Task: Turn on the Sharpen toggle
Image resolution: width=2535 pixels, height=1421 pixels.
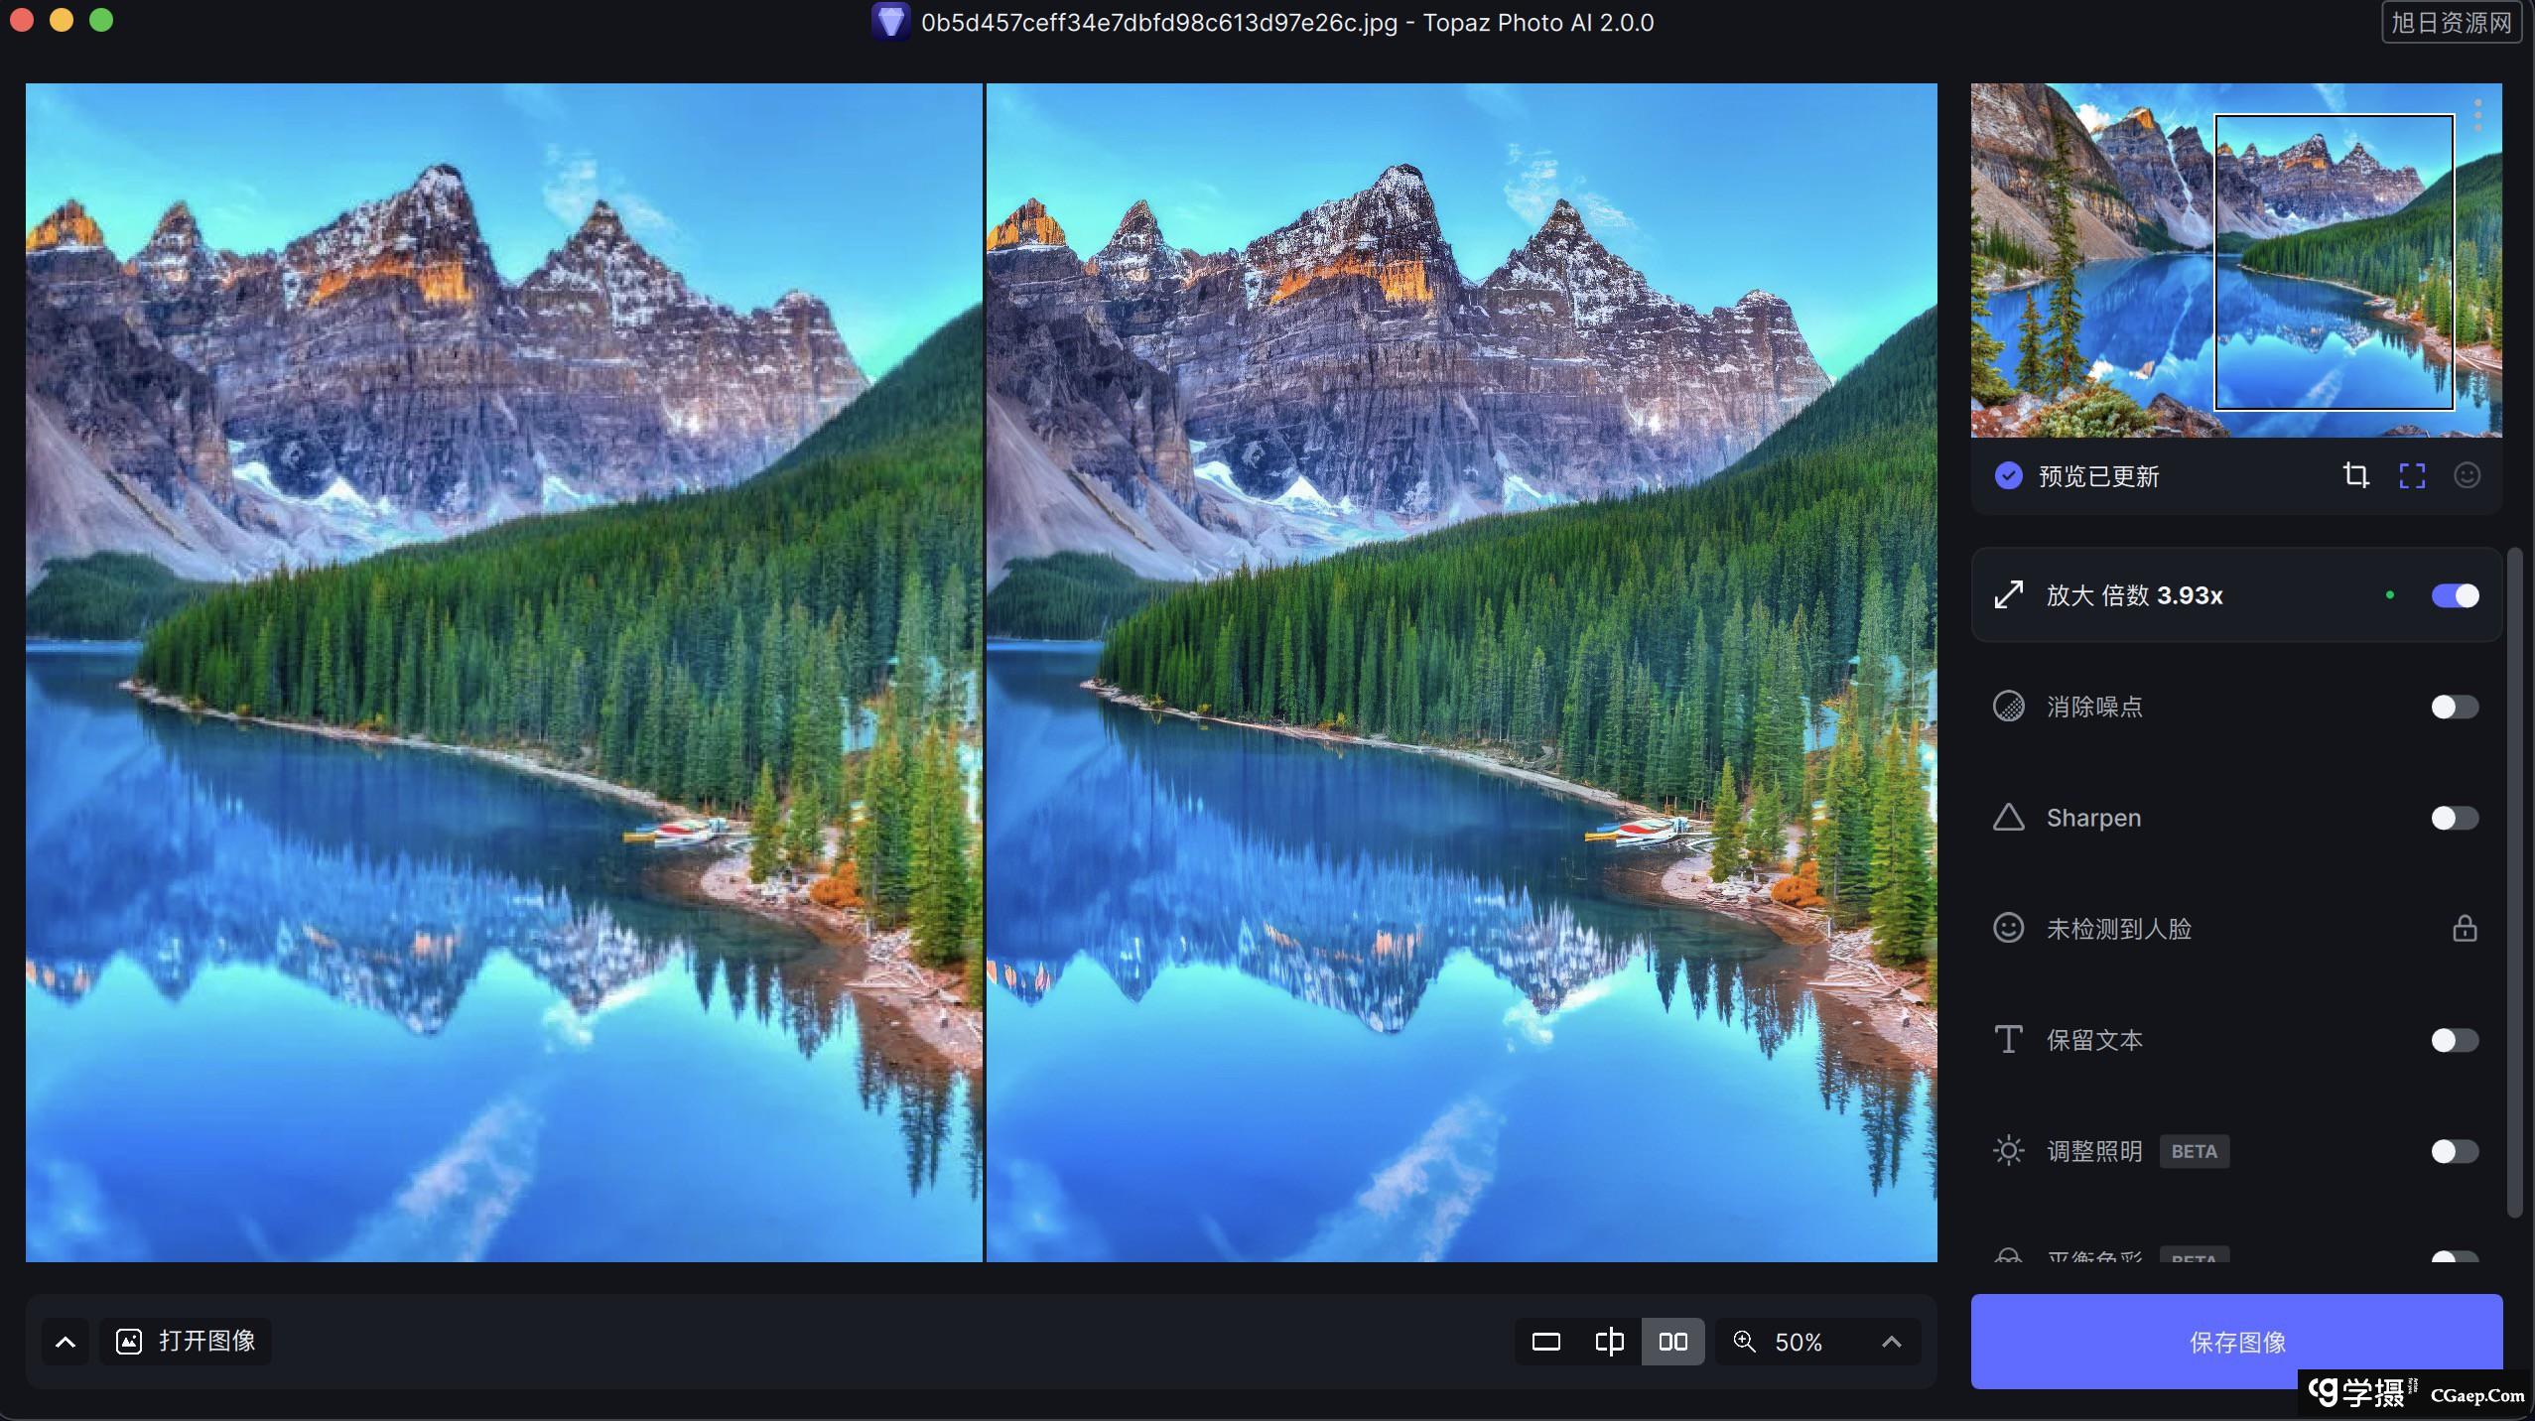Action: (x=2455, y=818)
